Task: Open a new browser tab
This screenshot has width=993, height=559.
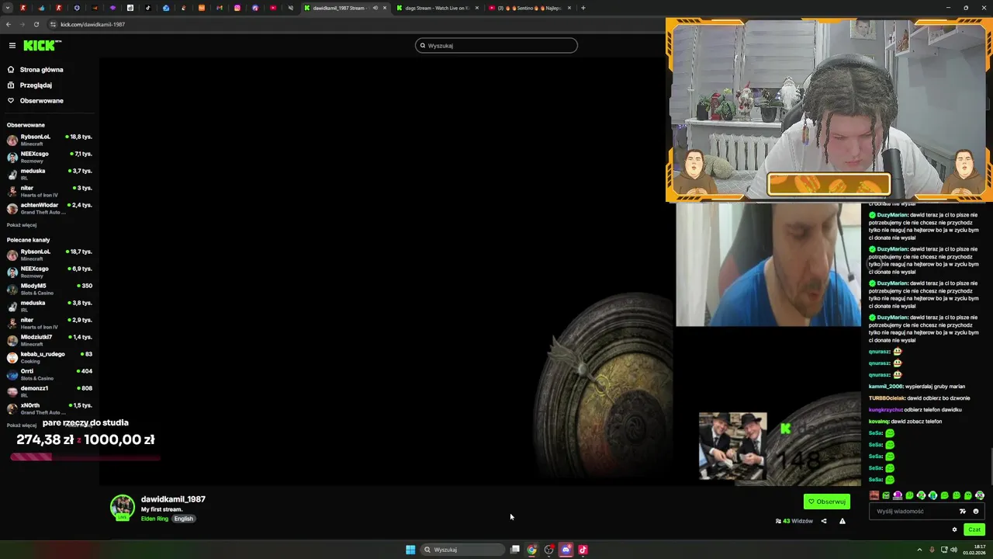Action: [583, 8]
